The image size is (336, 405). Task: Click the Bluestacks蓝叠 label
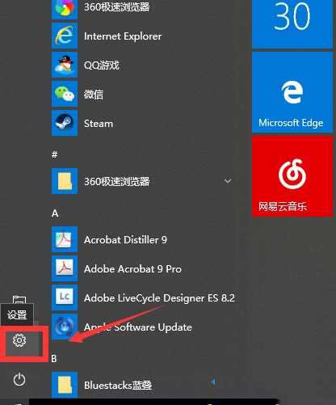[118, 386]
